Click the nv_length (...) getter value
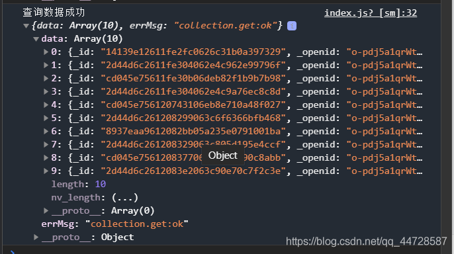454x254 pixels. [125, 198]
